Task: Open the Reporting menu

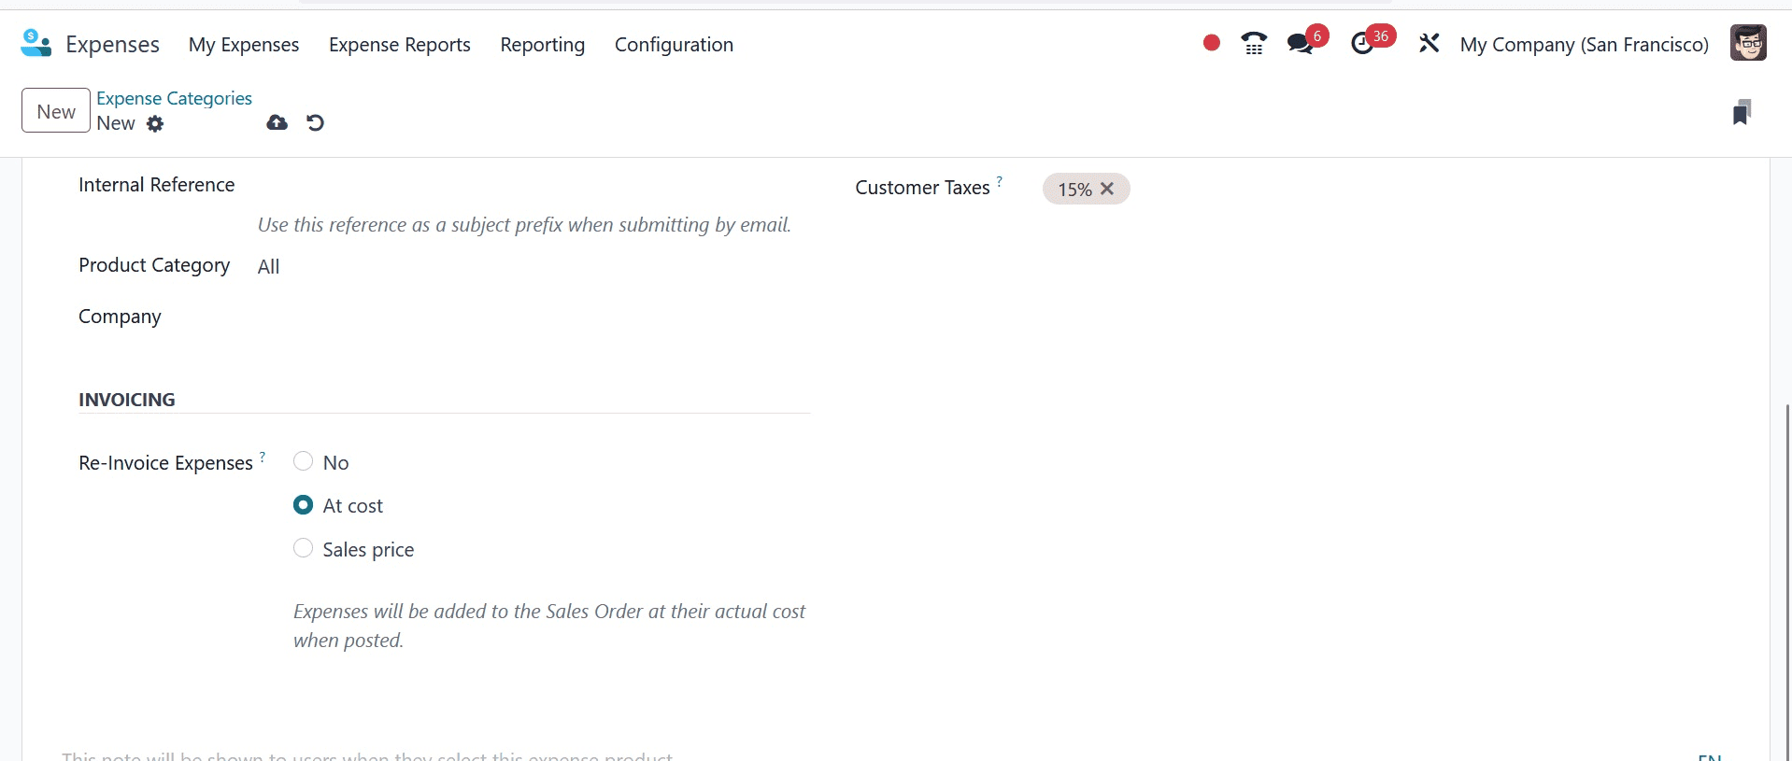Action: coord(543,44)
